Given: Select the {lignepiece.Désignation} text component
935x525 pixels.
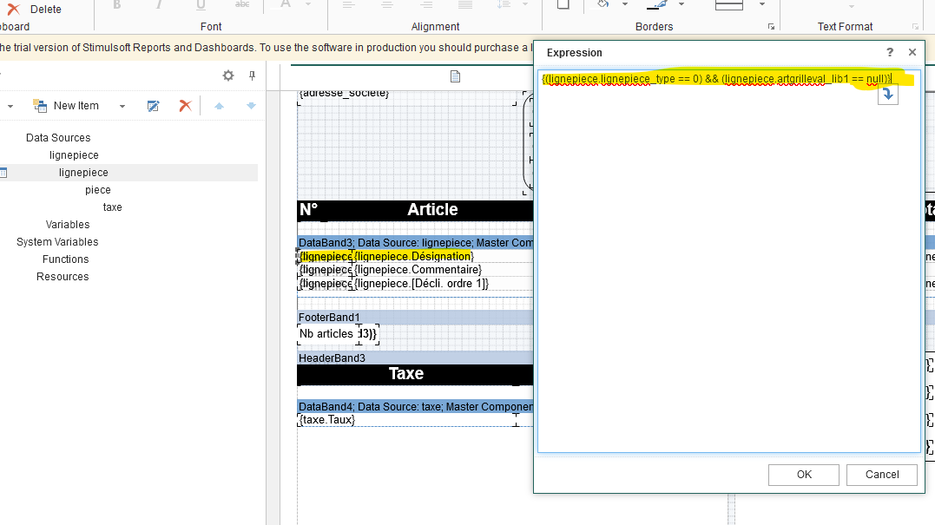Looking at the screenshot, I should click(414, 256).
